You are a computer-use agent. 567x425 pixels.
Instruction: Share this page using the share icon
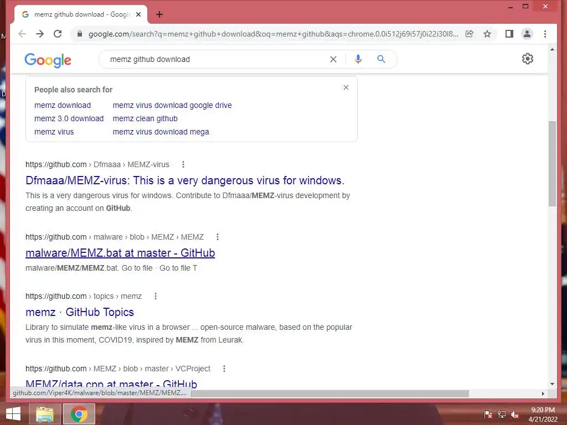click(470, 34)
